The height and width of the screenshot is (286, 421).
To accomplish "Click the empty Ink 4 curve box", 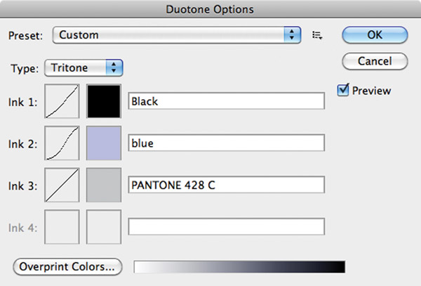I will [62, 226].
